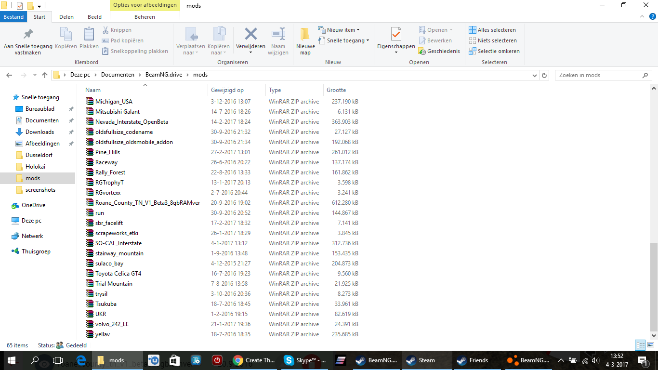Show Geschiedenis of the file
658x370 pixels.
pos(439,51)
